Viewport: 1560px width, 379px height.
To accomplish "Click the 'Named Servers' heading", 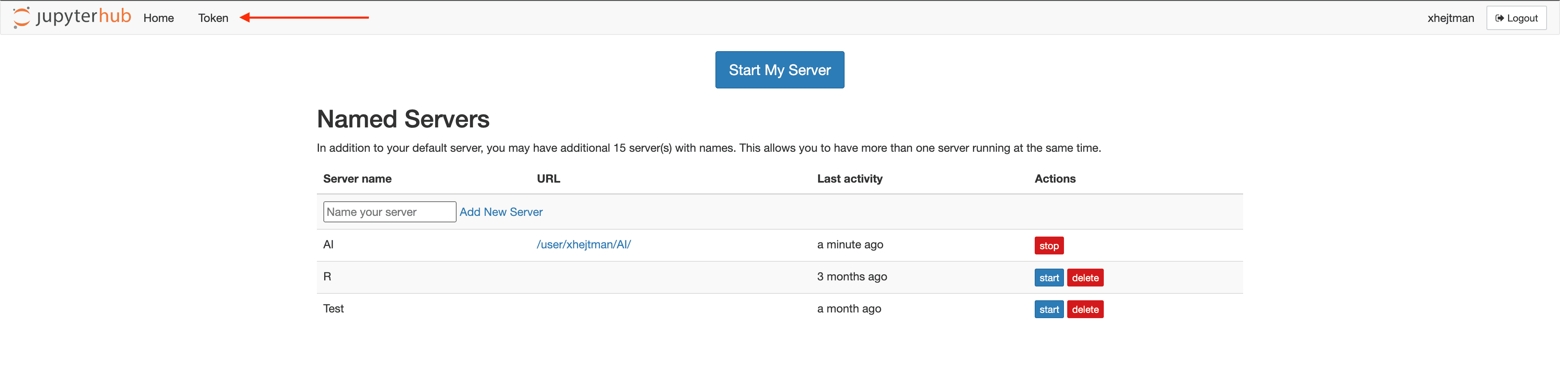I will pyautogui.click(x=403, y=119).
